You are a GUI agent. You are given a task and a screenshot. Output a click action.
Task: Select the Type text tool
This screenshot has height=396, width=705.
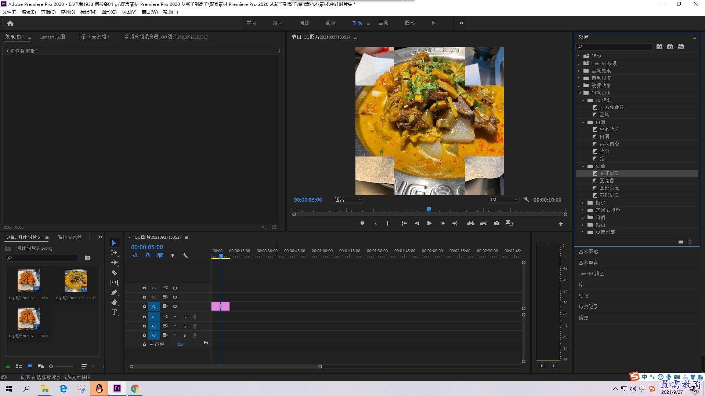tap(114, 312)
